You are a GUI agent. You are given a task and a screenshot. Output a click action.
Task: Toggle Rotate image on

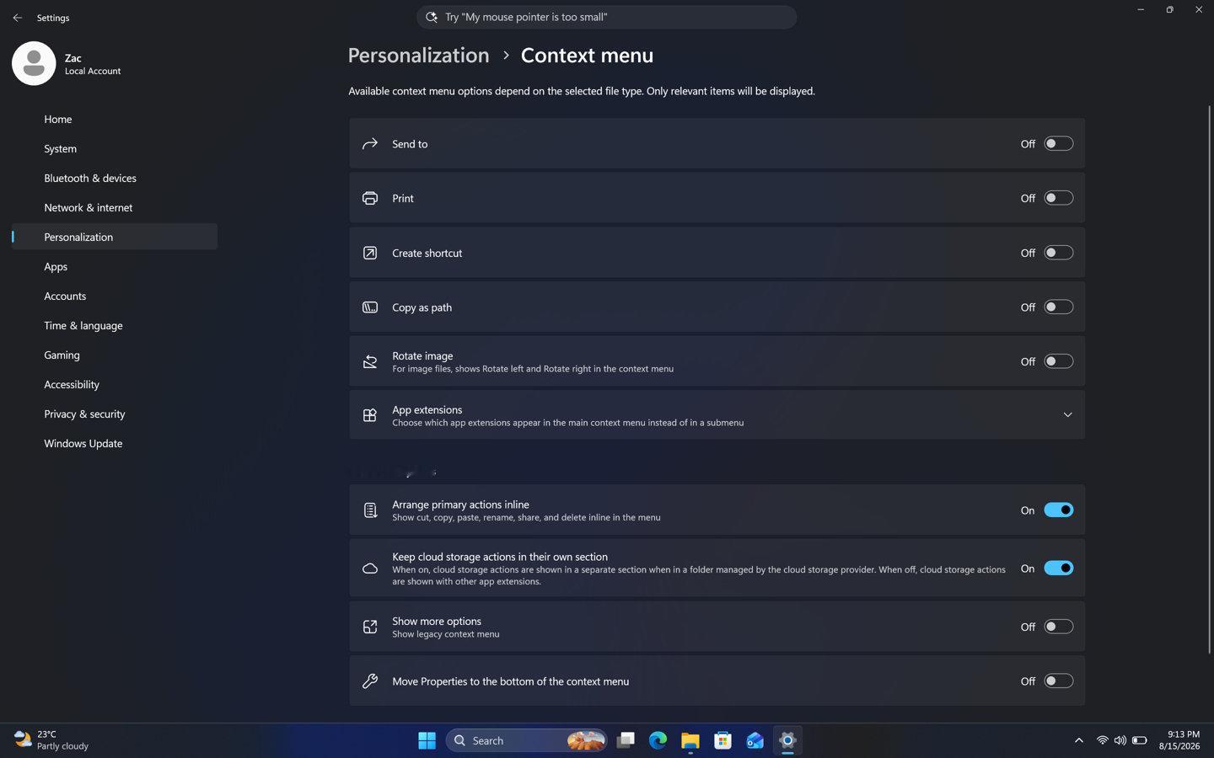click(1058, 361)
